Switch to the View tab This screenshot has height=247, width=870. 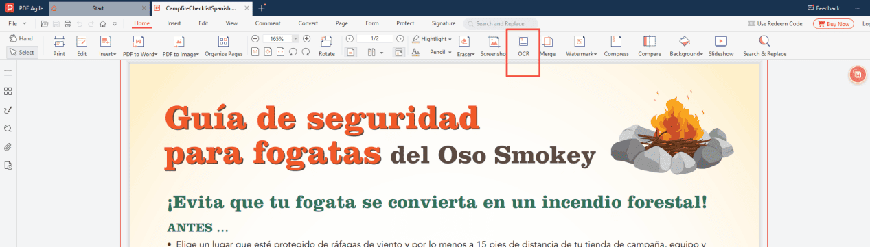(231, 23)
